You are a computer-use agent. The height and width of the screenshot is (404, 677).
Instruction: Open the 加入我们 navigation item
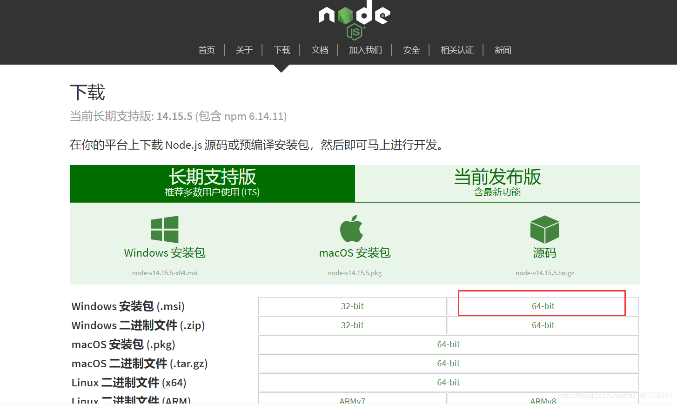coord(365,50)
